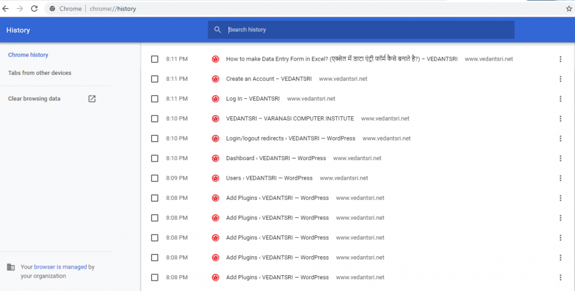This screenshot has width=575, height=291.
Task: Click favicon of Log In – VEDANTSRI entry
Action: 216,99
